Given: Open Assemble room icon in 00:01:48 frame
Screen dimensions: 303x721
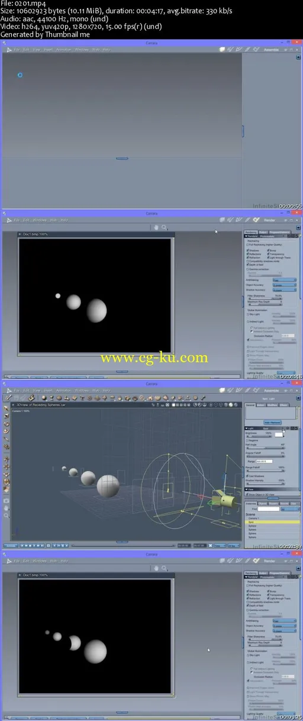Looking at the screenshot, I should pyautogui.click(x=221, y=220).
